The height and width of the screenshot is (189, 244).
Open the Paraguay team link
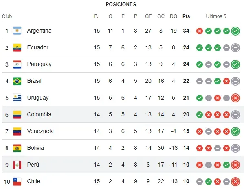click(x=39, y=64)
